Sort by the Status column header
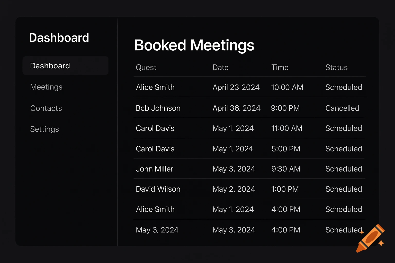This screenshot has height=263, width=395. click(336, 67)
